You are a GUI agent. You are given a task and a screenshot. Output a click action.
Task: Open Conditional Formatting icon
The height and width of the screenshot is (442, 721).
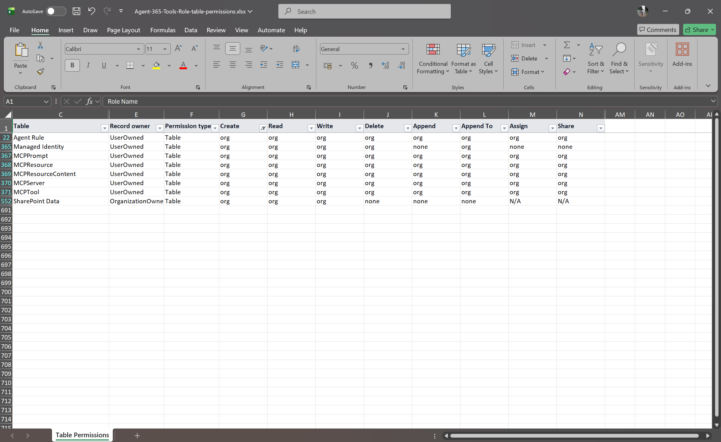tap(433, 49)
